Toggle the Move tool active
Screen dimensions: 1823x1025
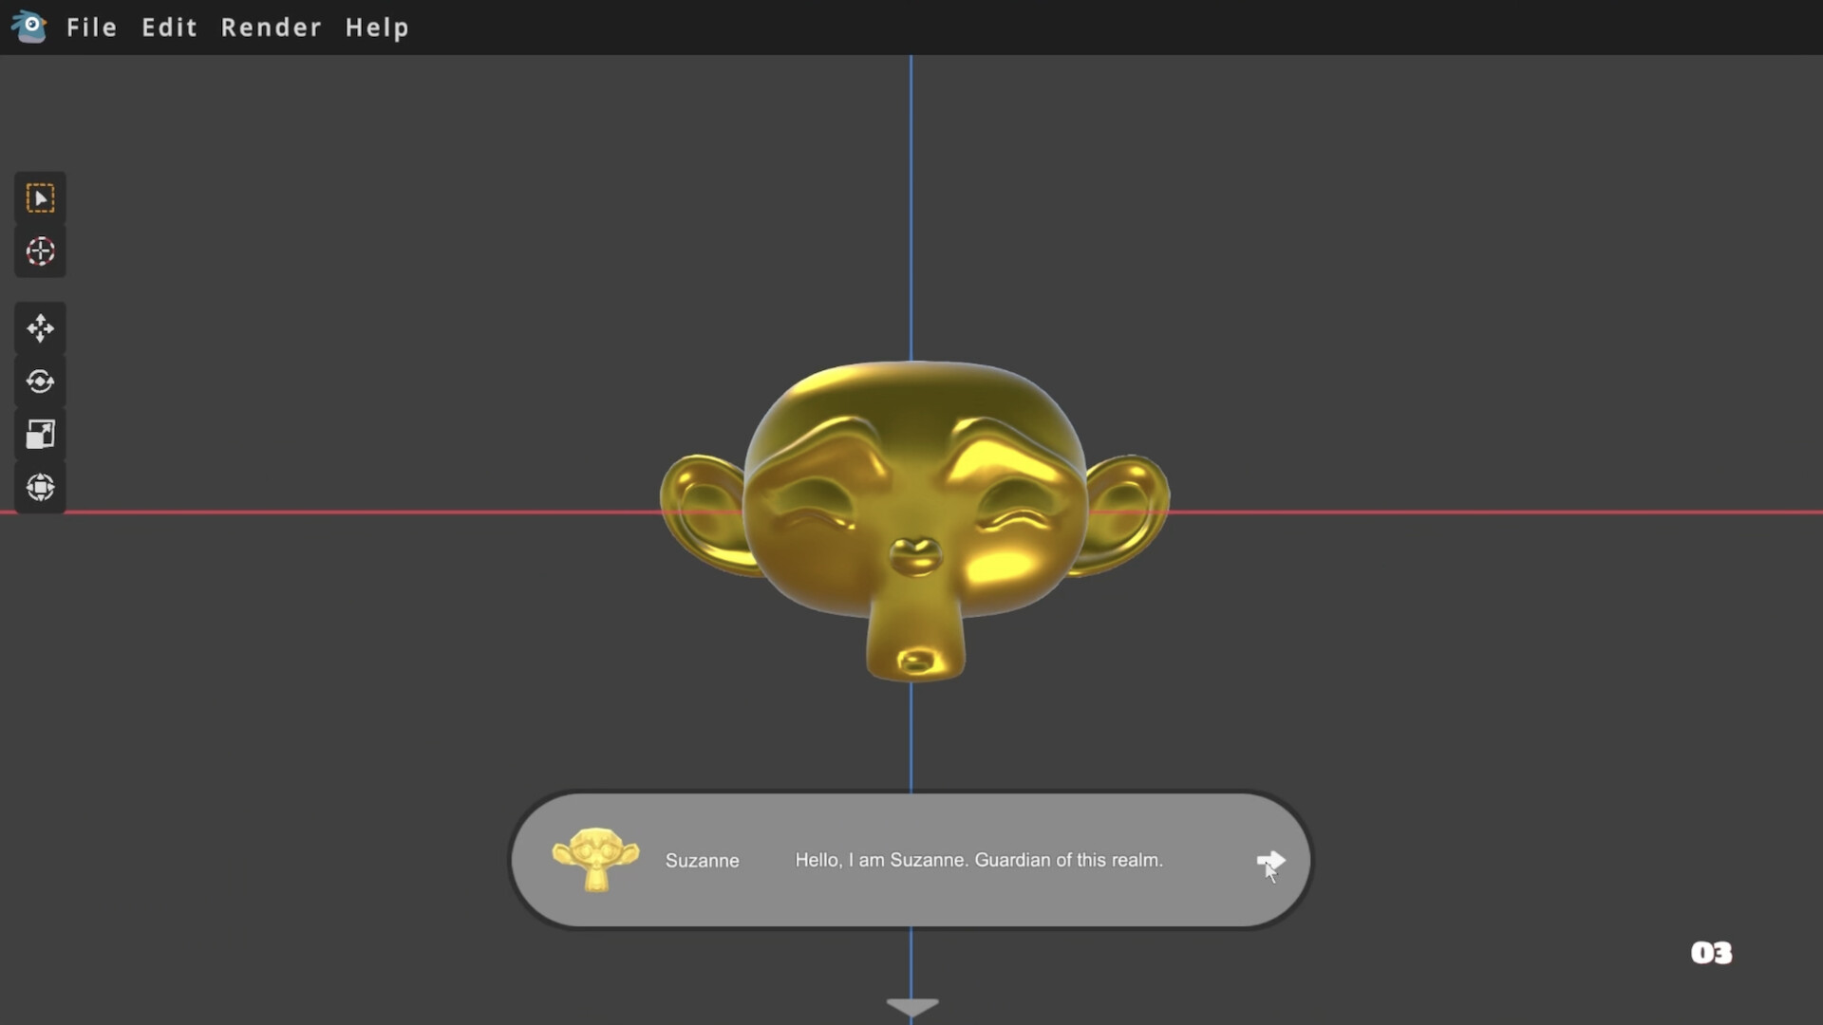[40, 327]
